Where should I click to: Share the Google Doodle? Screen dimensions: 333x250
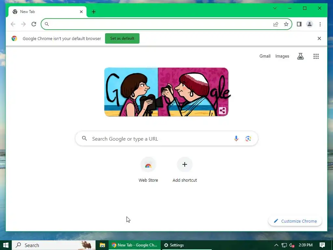[222, 111]
